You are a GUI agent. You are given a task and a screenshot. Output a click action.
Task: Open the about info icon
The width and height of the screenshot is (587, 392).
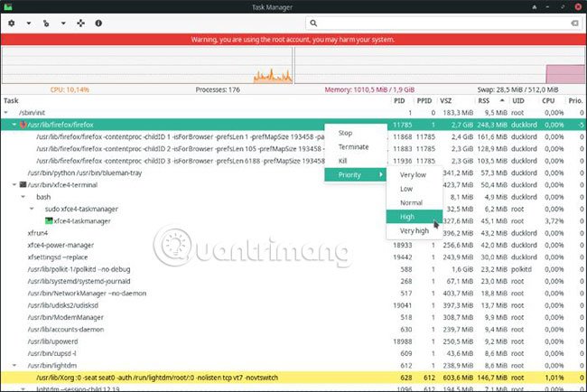(x=98, y=23)
